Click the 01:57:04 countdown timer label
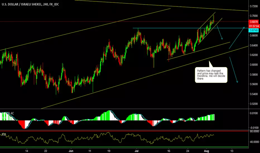Viewport: 260px width, 153px height. pyautogui.click(x=254, y=26)
